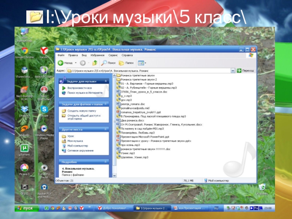Select the µTorrent desktop icon

click(24, 149)
